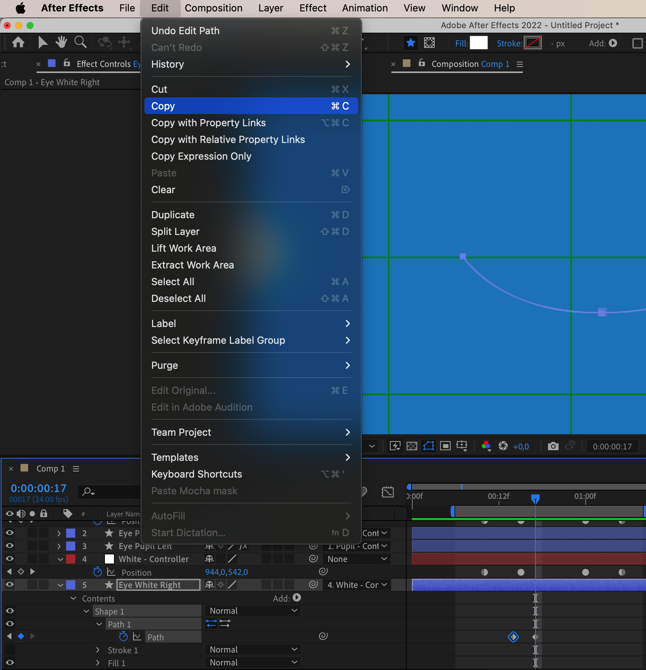Select the Hand tool
Image resolution: width=646 pixels, height=670 pixels.
[x=61, y=42]
